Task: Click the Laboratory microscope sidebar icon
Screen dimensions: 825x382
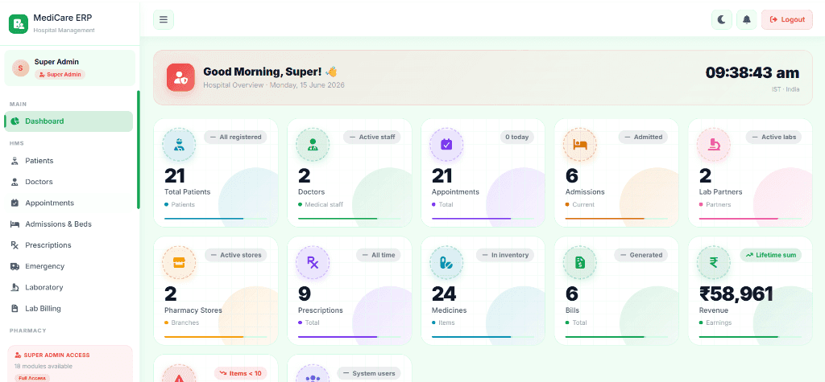Action: click(15, 287)
